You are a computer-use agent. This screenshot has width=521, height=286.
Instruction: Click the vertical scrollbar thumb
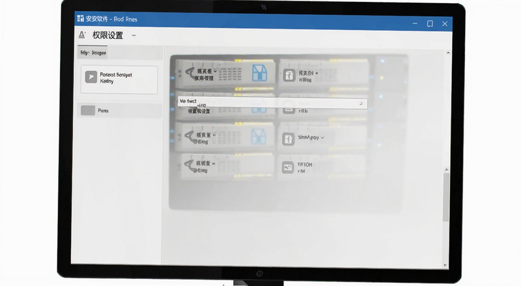point(446,196)
